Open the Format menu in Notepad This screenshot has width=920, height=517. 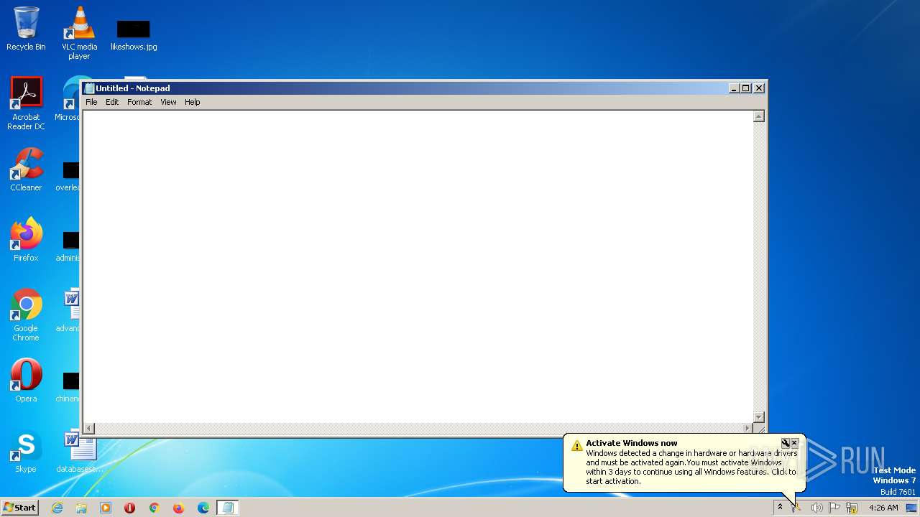pos(139,102)
